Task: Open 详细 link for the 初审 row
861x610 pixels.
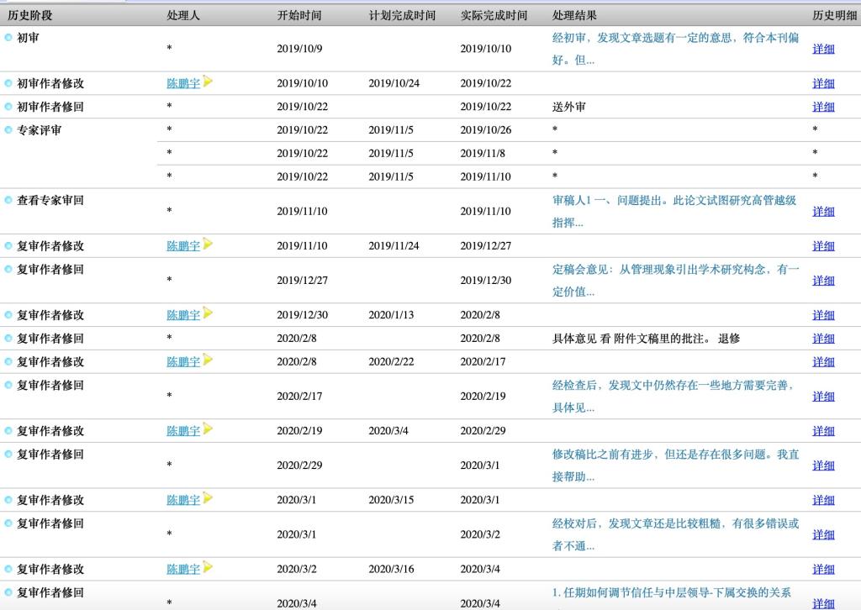Action: pyautogui.click(x=823, y=49)
